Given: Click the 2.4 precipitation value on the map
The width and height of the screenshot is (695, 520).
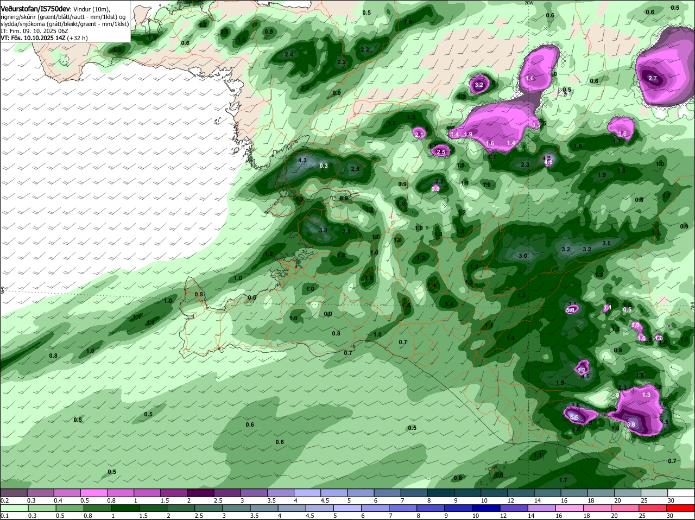Looking at the screenshot, I should [x=289, y=54].
